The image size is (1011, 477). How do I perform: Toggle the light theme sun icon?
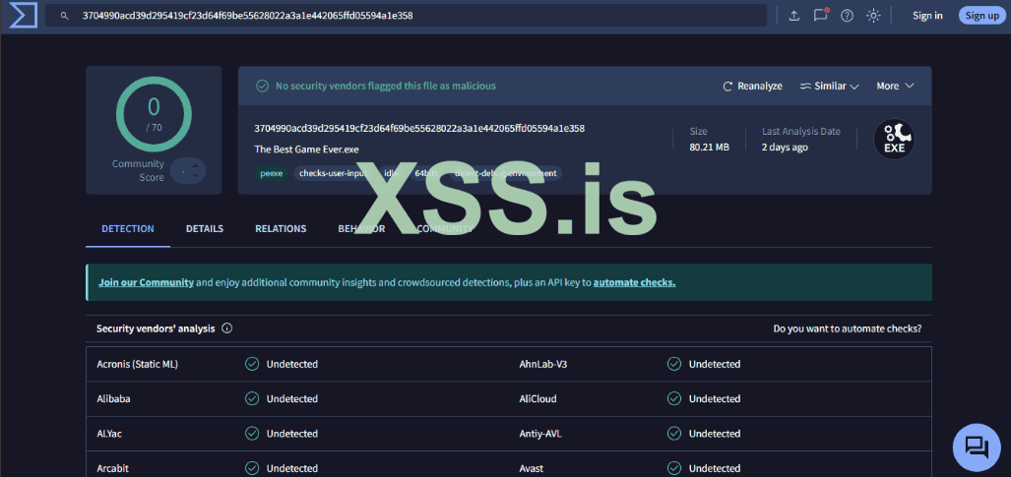pos(873,16)
